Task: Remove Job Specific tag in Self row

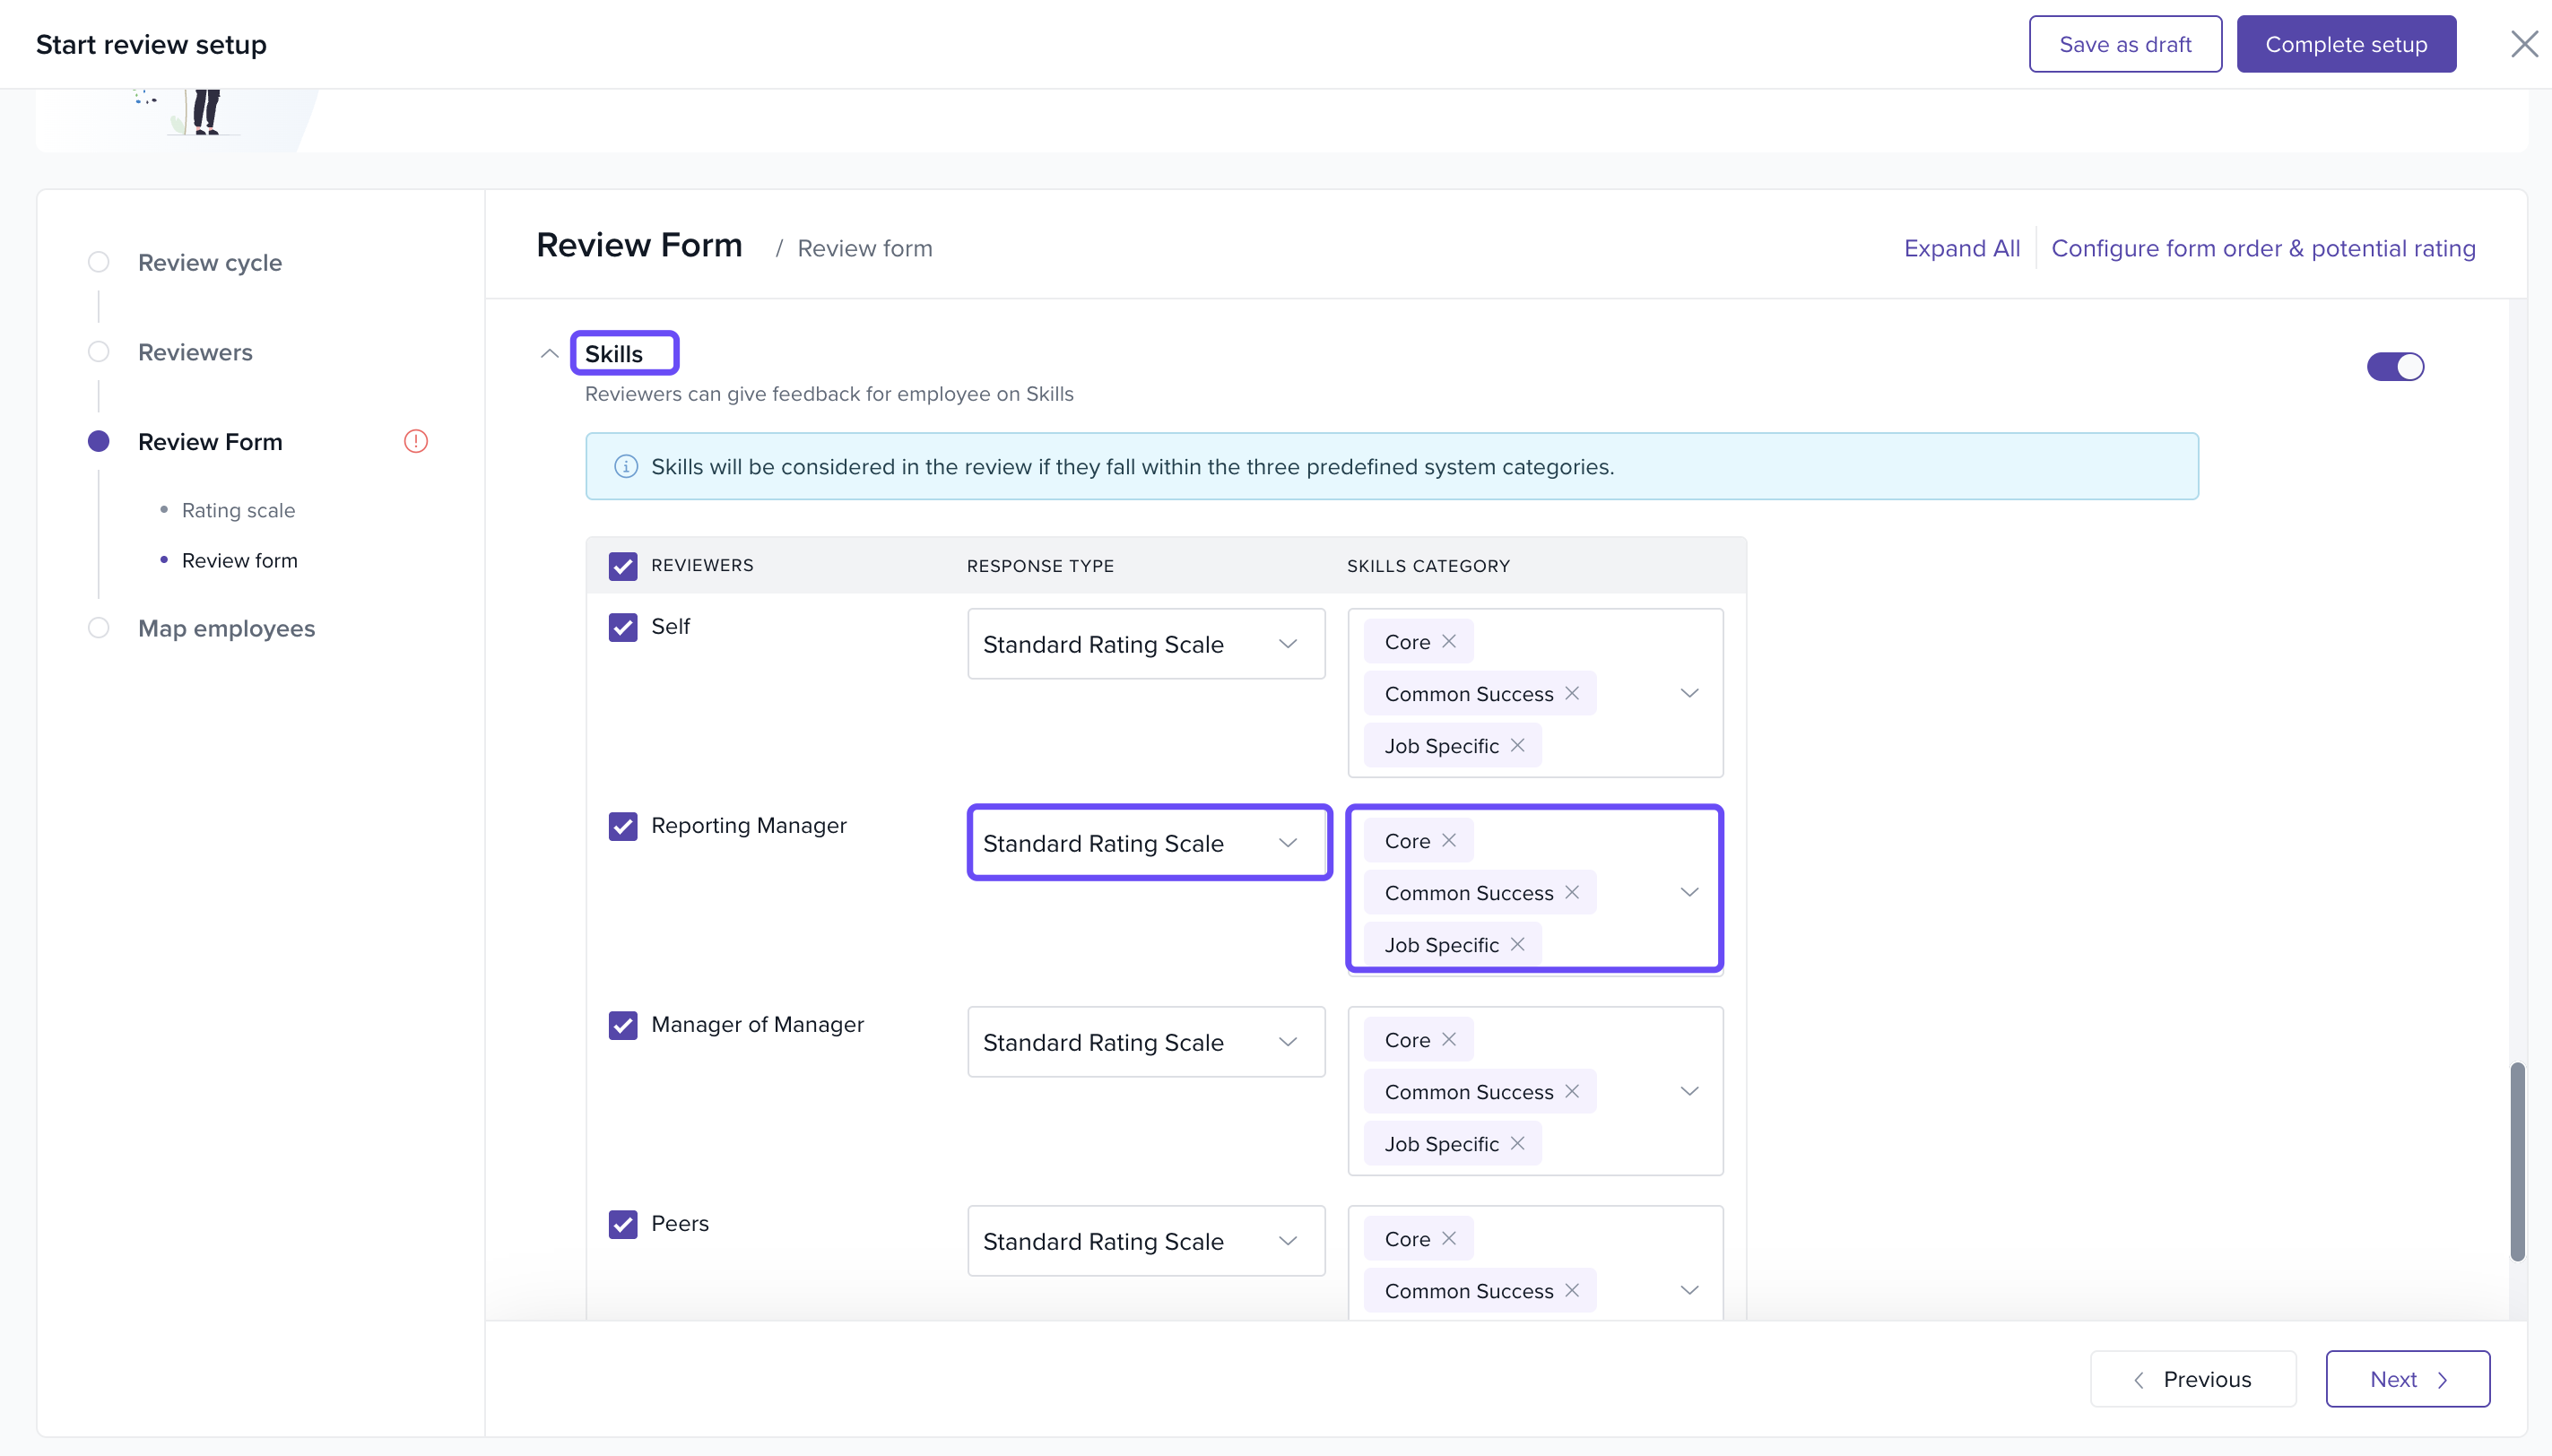Action: click(x=1517, y=745)
